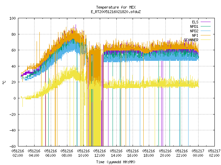Click the y-axis value -40

12,130
